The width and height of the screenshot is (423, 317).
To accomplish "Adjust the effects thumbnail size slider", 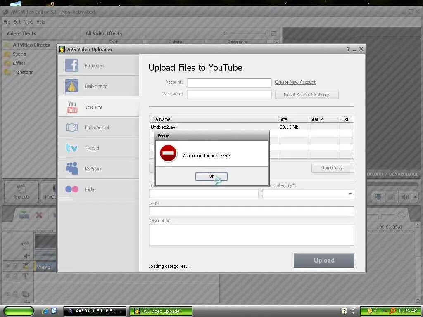I will pyautogui.click(x=247, y=33).
